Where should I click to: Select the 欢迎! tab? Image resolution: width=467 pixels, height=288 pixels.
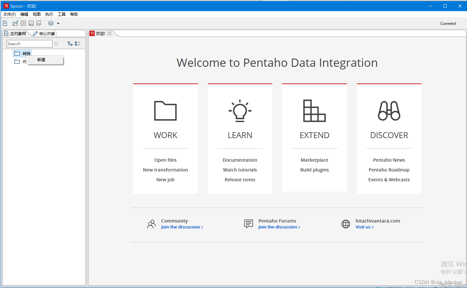tap(100, 33)
